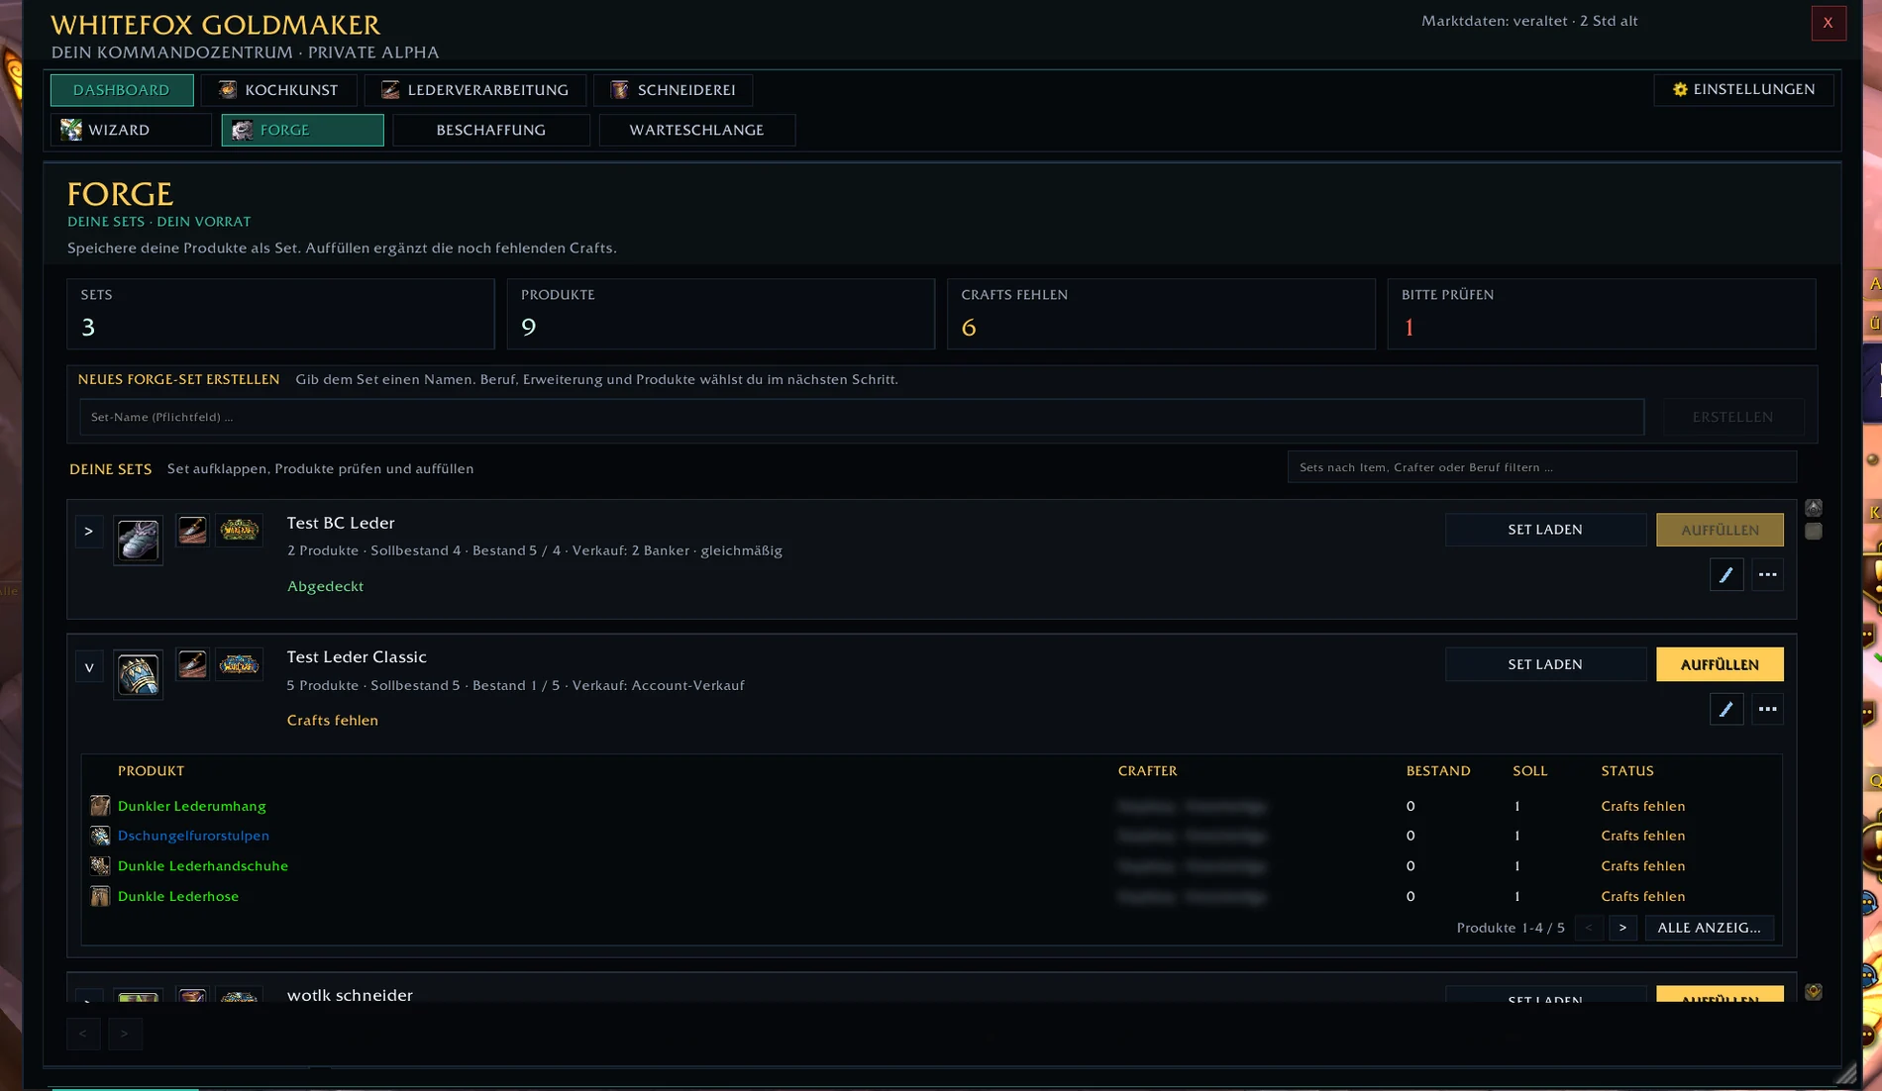Open the Kochkunst profession tab
The width and height of the screenshot is (1882, 1091).
278,90
